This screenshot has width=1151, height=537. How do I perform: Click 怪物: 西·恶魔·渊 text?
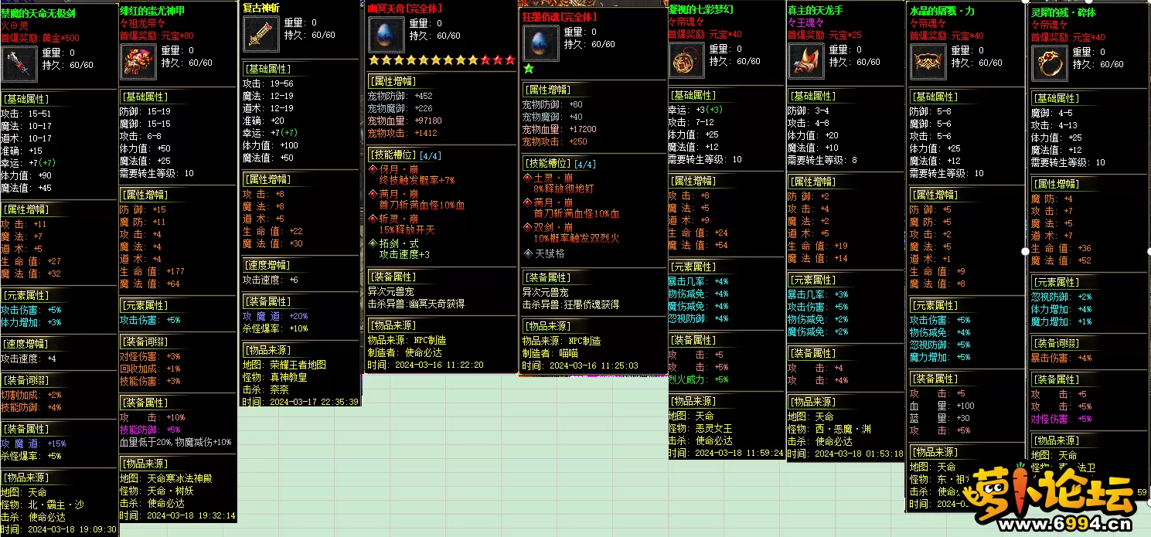click(x=829, y=429)
